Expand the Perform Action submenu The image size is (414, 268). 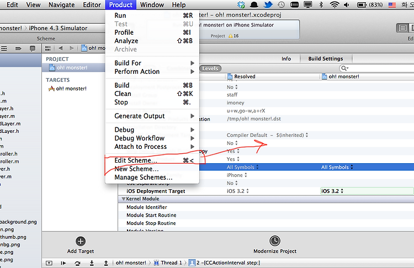[x=152, y=72]
